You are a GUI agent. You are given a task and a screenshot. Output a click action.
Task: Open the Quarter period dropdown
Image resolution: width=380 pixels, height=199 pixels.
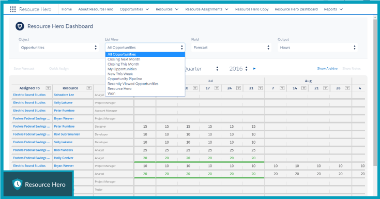click(202, 69)
